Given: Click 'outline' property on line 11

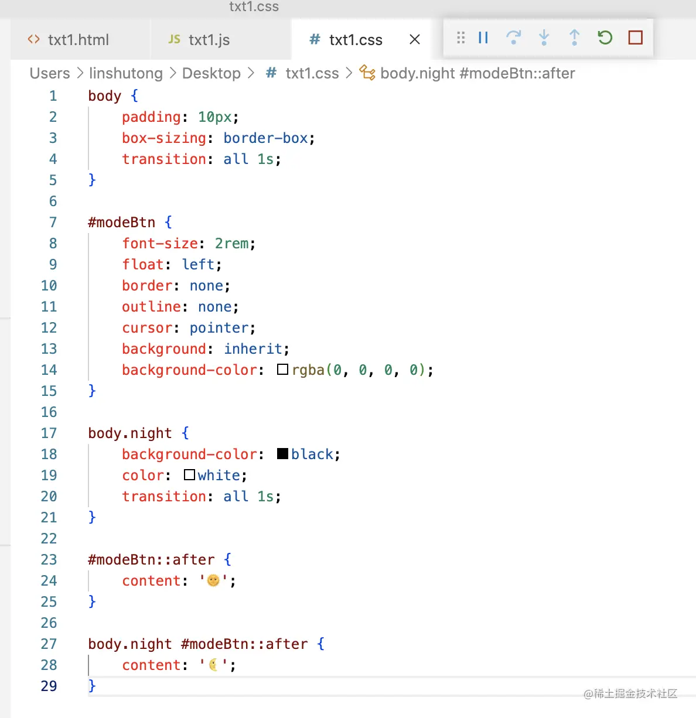Looking at the screenshot, I should [151, 307].
